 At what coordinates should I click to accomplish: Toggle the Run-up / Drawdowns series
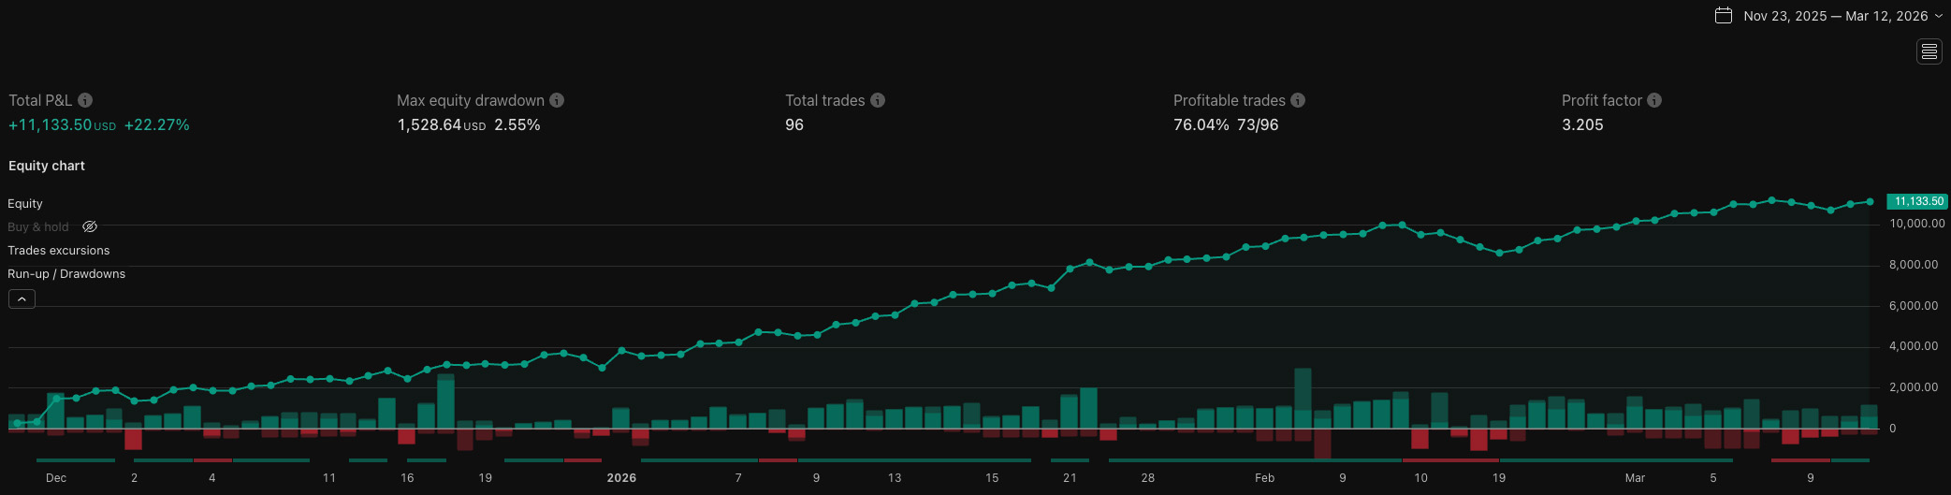(x=66, y=273)
